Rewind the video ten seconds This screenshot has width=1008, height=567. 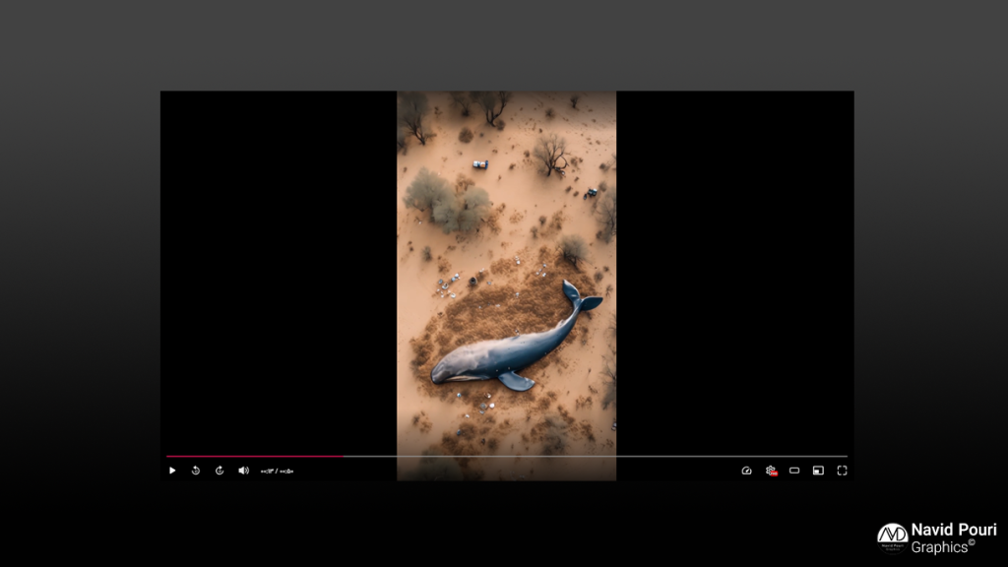coord(196,471)
